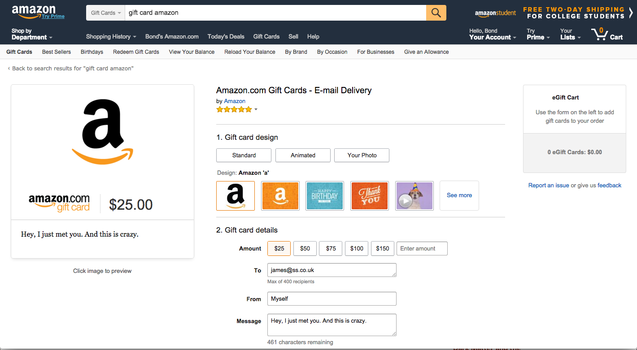Pick the Thank You card design
Image resolution: width=637 pixels, height=350 pixels.
click(369, 195)
